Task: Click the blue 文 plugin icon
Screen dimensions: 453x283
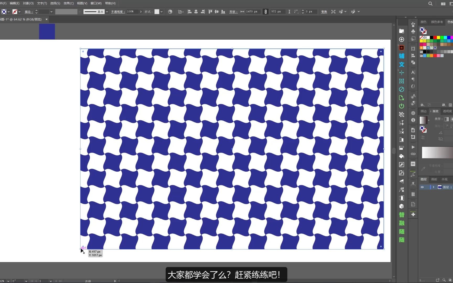Action: coord(402,64)
